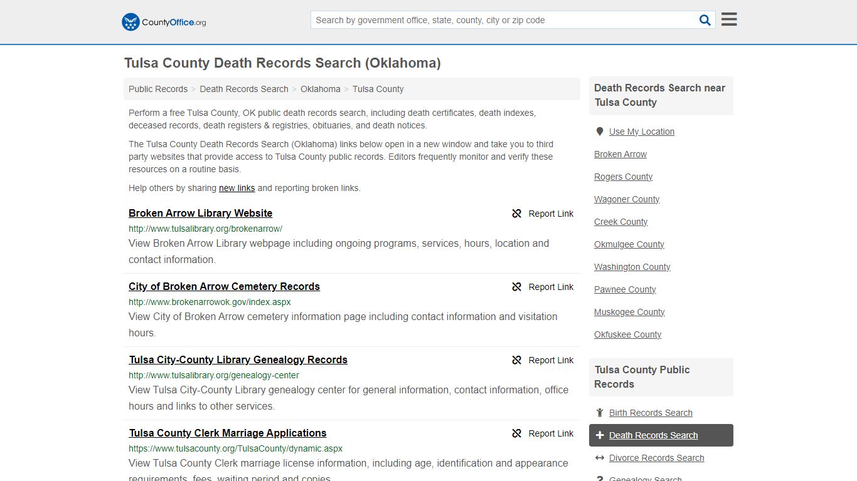Click Report Link icon for Broken Arrow Library

(x=517, y=214)
